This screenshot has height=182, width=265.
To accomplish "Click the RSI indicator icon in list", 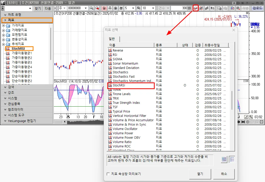I will coord(110,55).
